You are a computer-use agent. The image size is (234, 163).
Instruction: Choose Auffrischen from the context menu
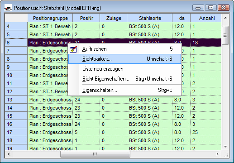coord(124,49)
